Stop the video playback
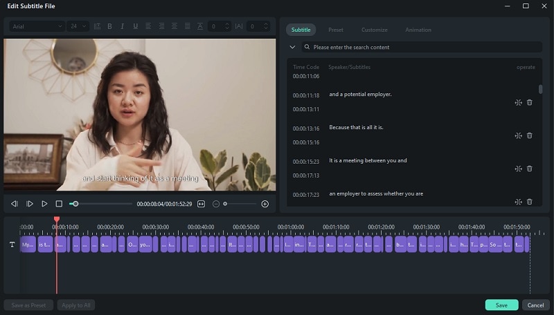 click(59, 204)
